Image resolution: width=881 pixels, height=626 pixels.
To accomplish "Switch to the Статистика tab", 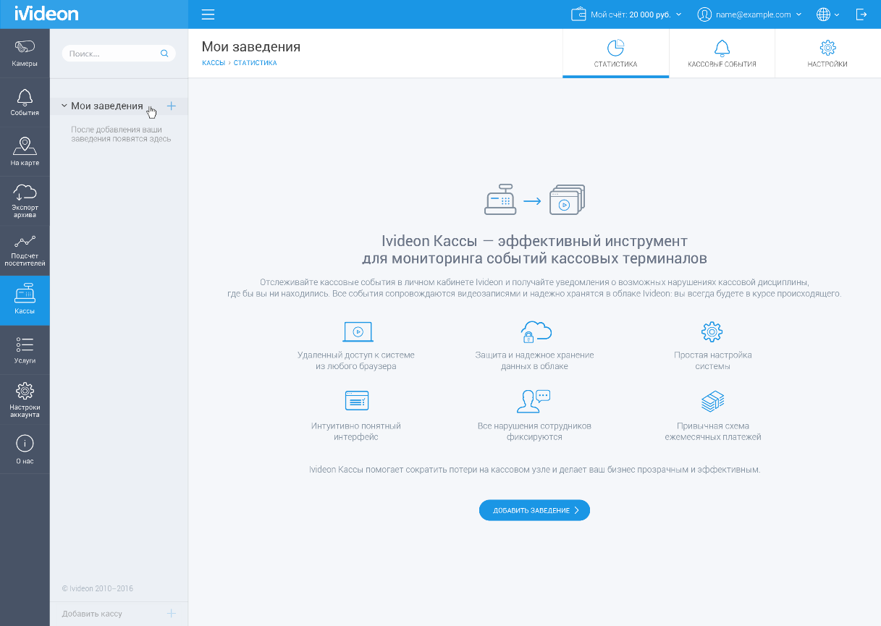I will click(615, 54).
